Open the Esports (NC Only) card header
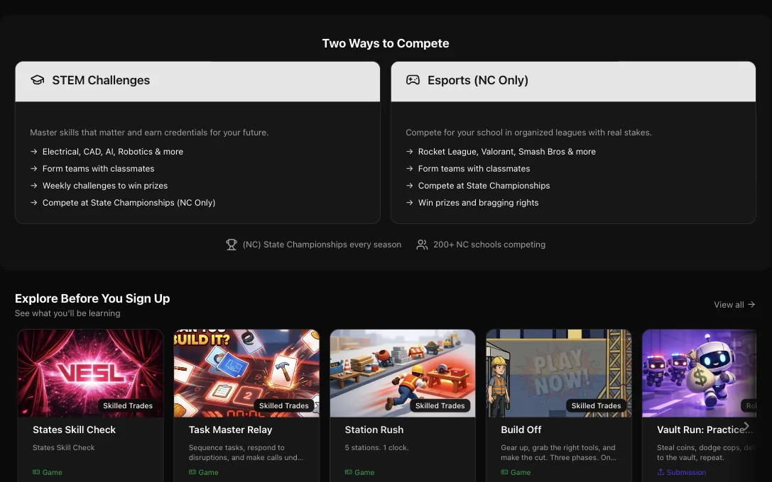Image resolution: width=772 pixels, height=482 pixels. click(x=573, y=82)
